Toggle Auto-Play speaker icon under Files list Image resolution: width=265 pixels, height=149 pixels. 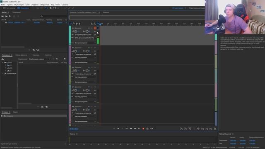(x=38, y=50)
